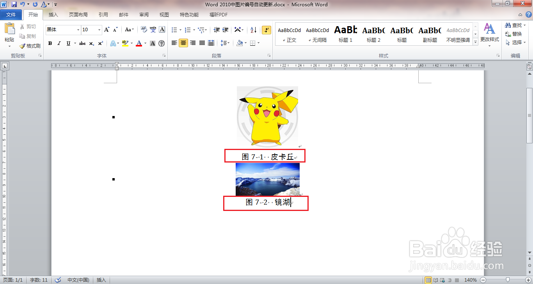Image resolution: width=533 pixels, height=284 pixels.
Task: Open the Find (查找) dropdown arrow
Action: 525,25
